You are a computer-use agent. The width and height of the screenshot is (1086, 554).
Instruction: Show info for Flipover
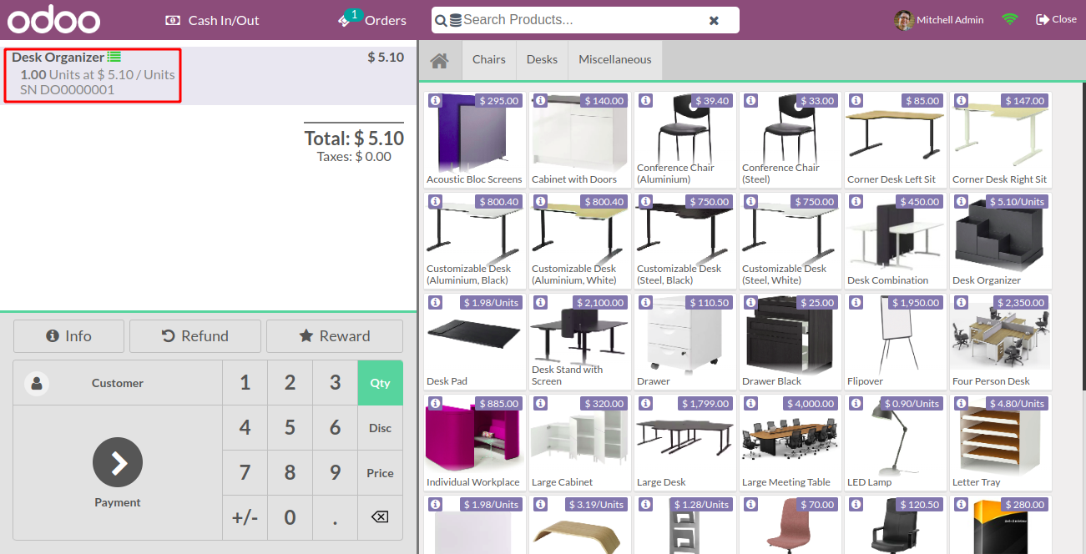point(856,302)
